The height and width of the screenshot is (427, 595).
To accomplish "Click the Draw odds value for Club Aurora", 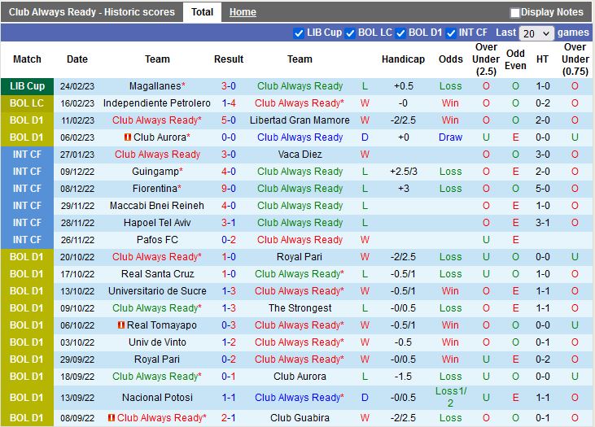I will click(450, 137).
